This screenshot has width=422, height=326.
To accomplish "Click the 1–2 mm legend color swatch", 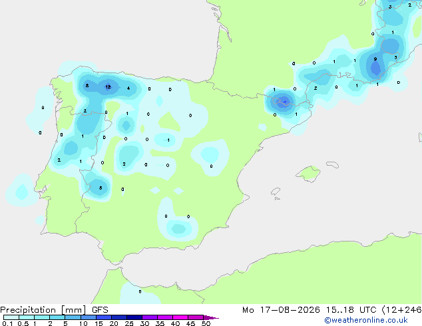I will (42, 317).
